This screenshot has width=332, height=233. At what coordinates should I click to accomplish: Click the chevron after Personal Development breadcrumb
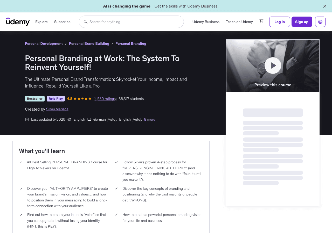[66, 44]
